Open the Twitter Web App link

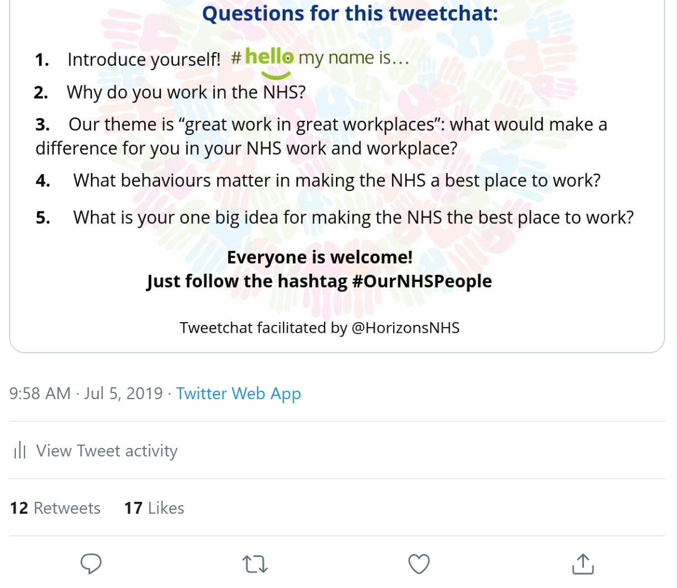pos(238,394)
